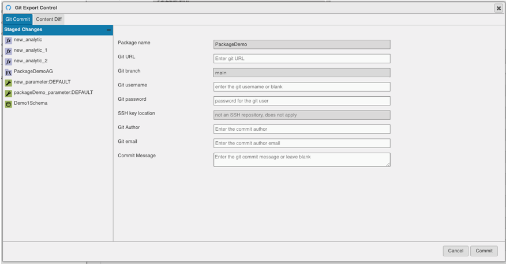Click the Git email label

click(x=128, y=142)
